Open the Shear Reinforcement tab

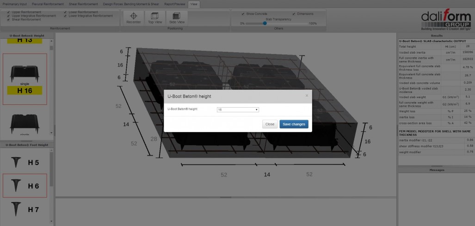point(83,4)
